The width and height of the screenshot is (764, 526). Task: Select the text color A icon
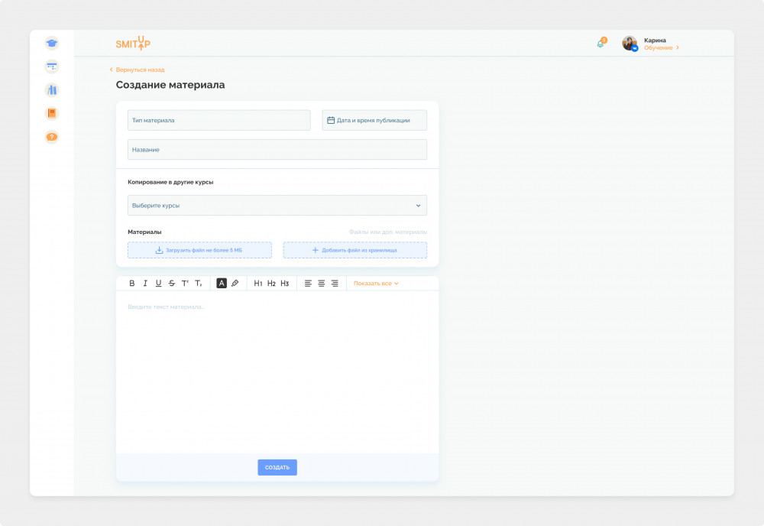[222, 283]
